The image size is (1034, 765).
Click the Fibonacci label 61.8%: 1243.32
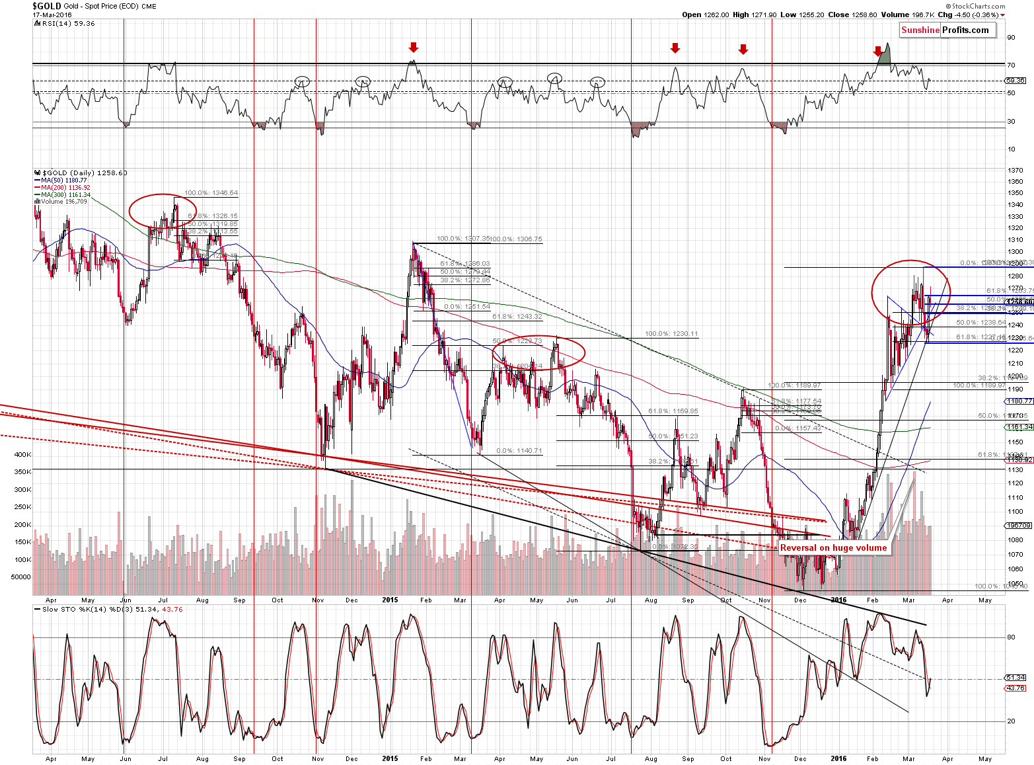517,317
